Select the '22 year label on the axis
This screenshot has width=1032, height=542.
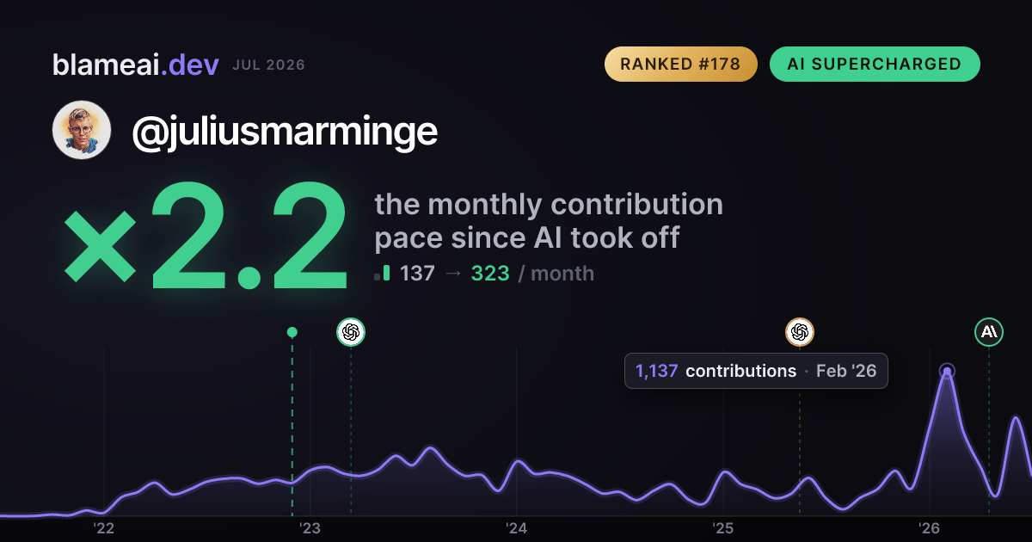point(104,528)
